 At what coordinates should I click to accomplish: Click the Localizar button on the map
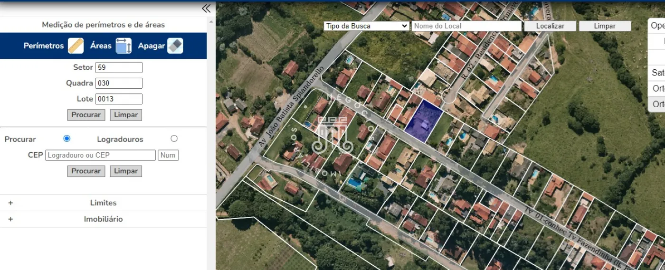(x=550, y=26)
